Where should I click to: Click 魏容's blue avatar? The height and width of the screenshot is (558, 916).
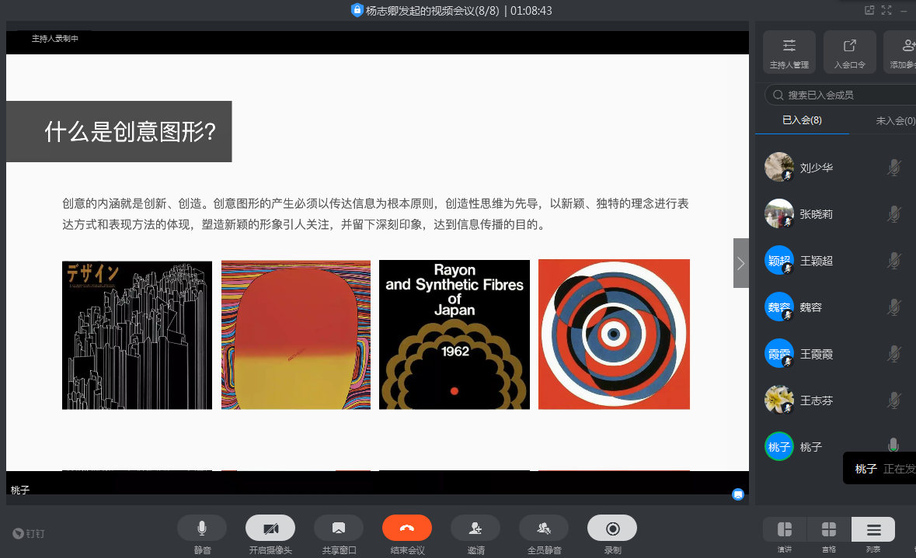tap(778, 307)
